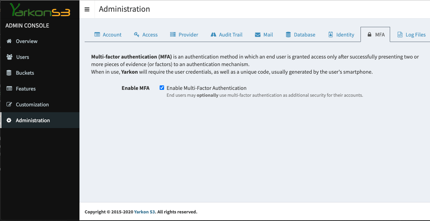Viewport: 430px width, 221px height.
Task: Switch to the Account tab
Action: (108, 35)
